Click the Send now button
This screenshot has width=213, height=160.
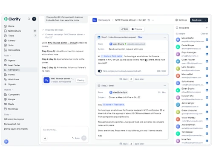[196, 20]
